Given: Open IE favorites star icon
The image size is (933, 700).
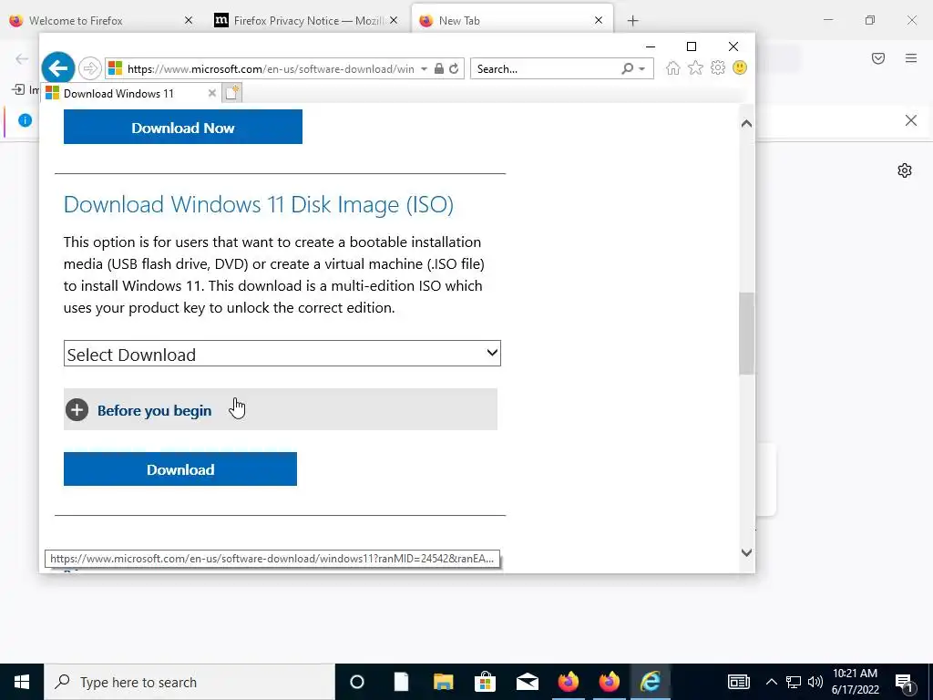Looking at the screenshot, I should coord(695,67).
